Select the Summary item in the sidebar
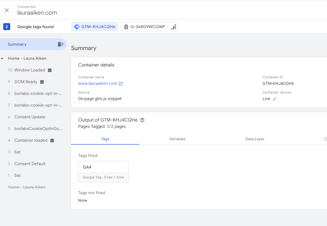Image resolution: width=327 pixels, height=226 pixels. [x=17, y=44]
